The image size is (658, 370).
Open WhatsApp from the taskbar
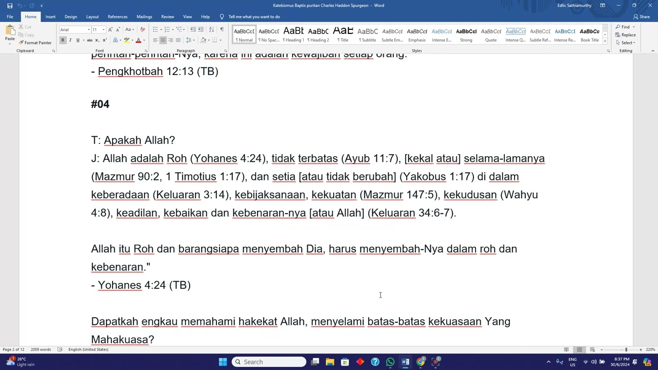390,362
